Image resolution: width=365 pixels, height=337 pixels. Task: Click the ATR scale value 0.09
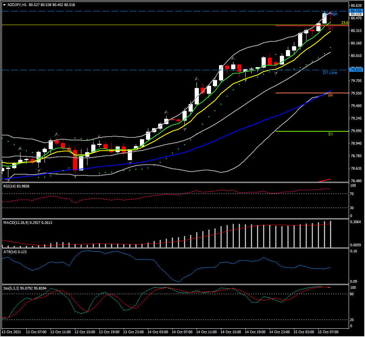354,282
